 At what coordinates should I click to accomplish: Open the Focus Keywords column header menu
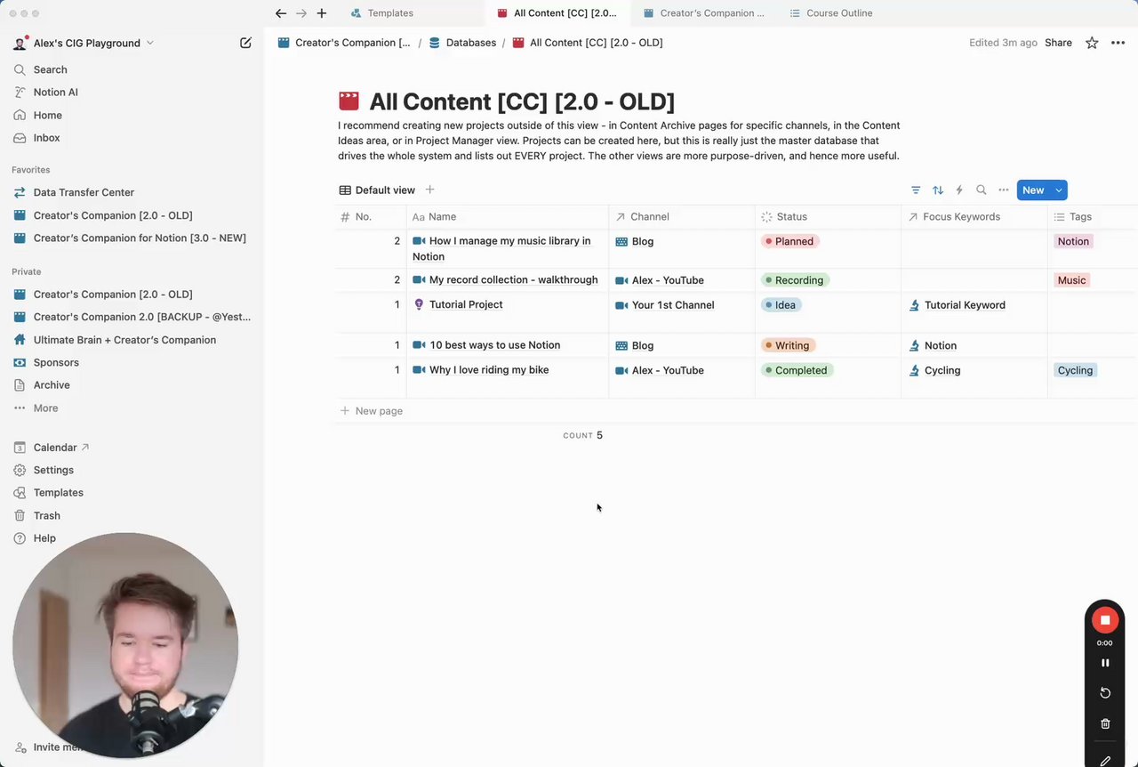974,217
